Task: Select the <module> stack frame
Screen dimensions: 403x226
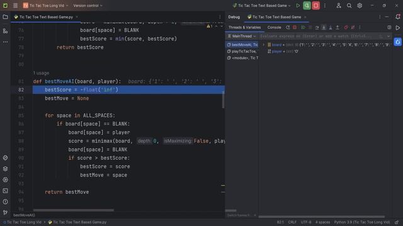Action: [242, 58]
